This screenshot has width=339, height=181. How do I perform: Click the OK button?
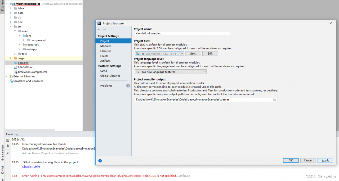[291, 160]
